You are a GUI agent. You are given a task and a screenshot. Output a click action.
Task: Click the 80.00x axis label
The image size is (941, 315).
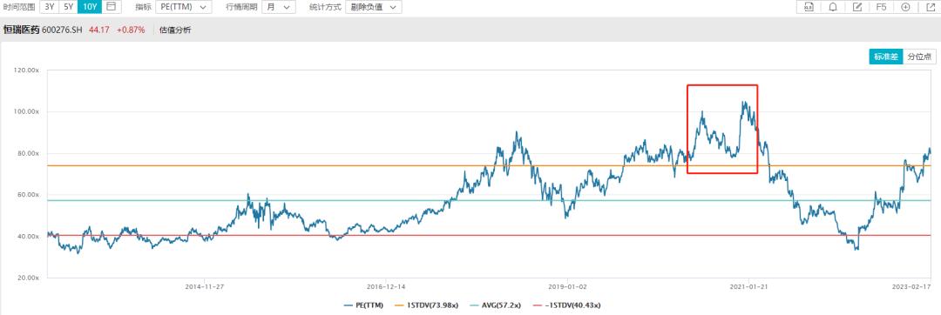[x=28, y=153]
